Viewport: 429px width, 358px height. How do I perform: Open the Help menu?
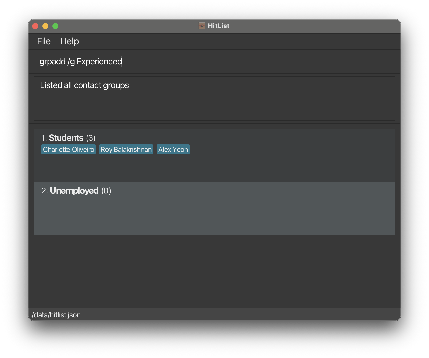(x=69, y=41)
